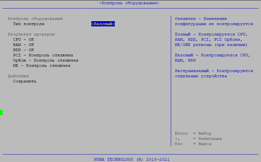Click OpRom - Контроль отключен status line
Image resolution: width=261 pixels, height=162 pixels.
click(46, 60)
